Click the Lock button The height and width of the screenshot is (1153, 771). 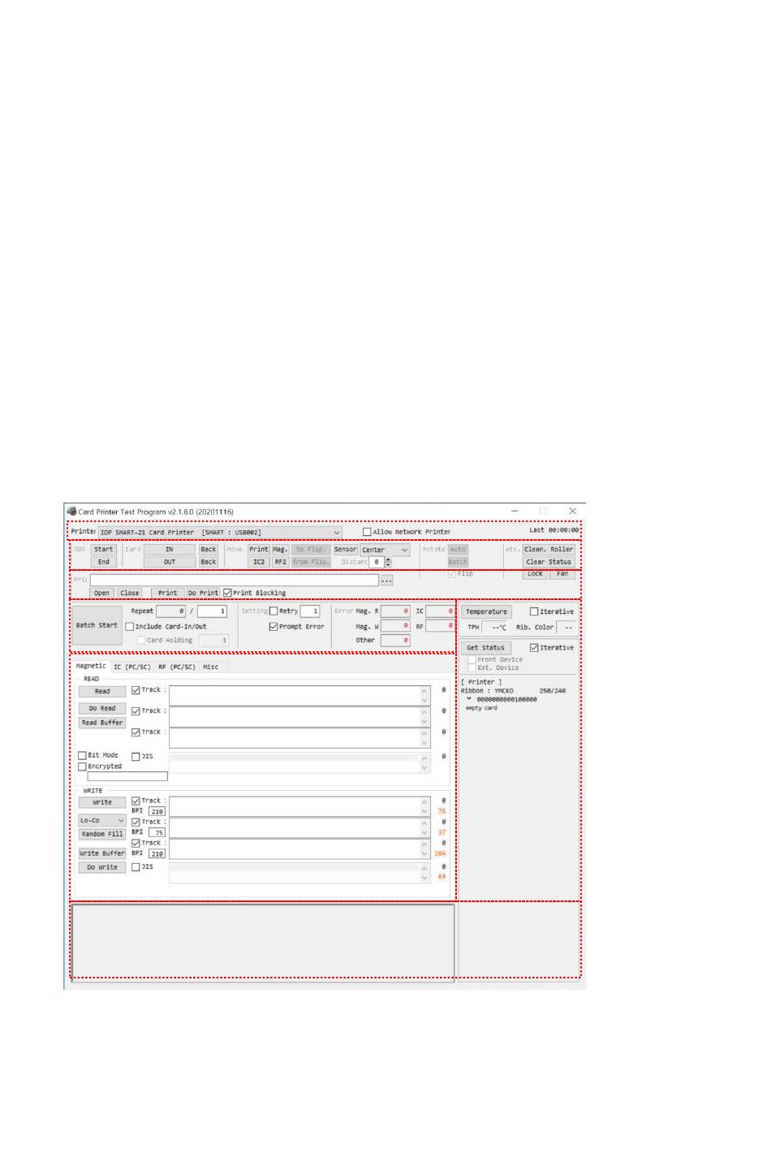(x=535, y=574)
